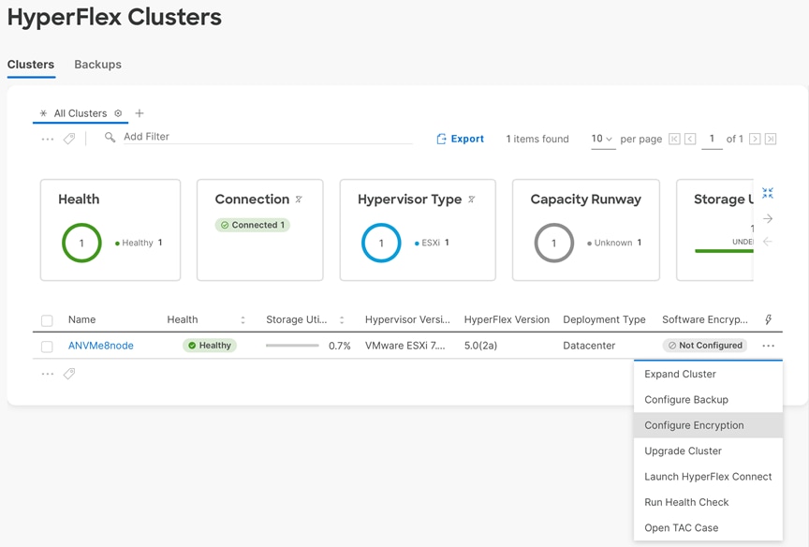Choose Run Health Check
The height and width of the screenshot is (547, 809).
[708, 502]
